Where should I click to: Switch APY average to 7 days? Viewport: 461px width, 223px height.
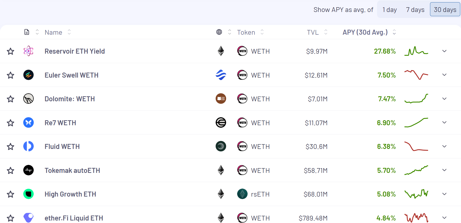point(415,10)
